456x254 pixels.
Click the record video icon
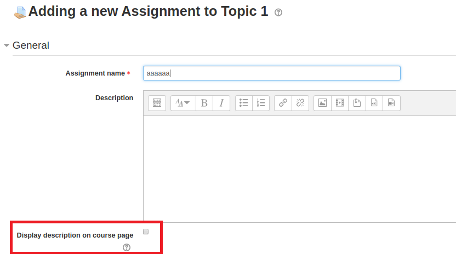point(391,103)
